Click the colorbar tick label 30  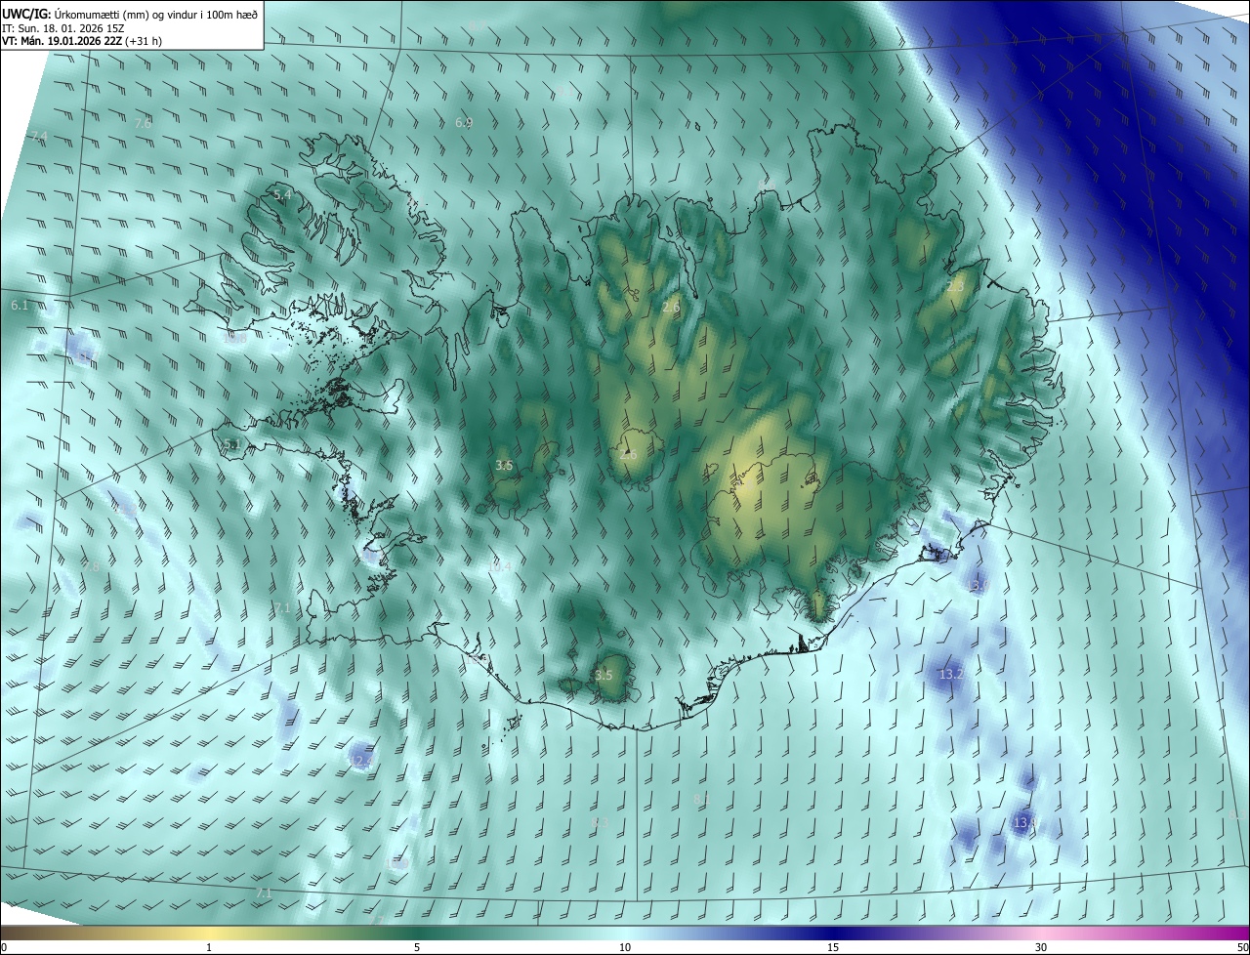coord(1041,947)
